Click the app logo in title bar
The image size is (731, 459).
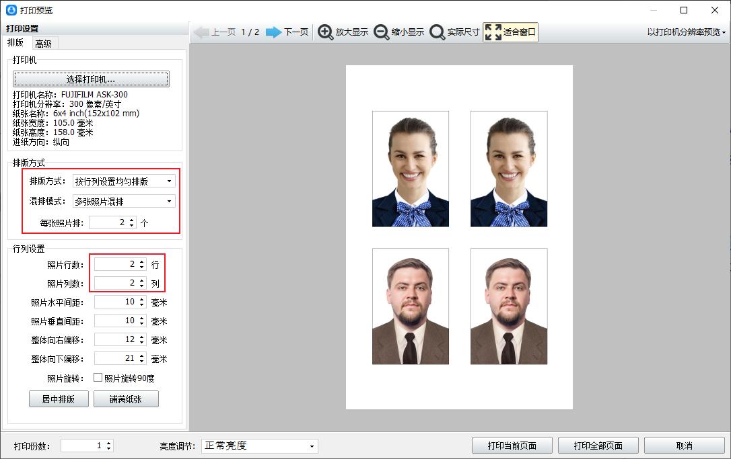click(x=11, y=10)
